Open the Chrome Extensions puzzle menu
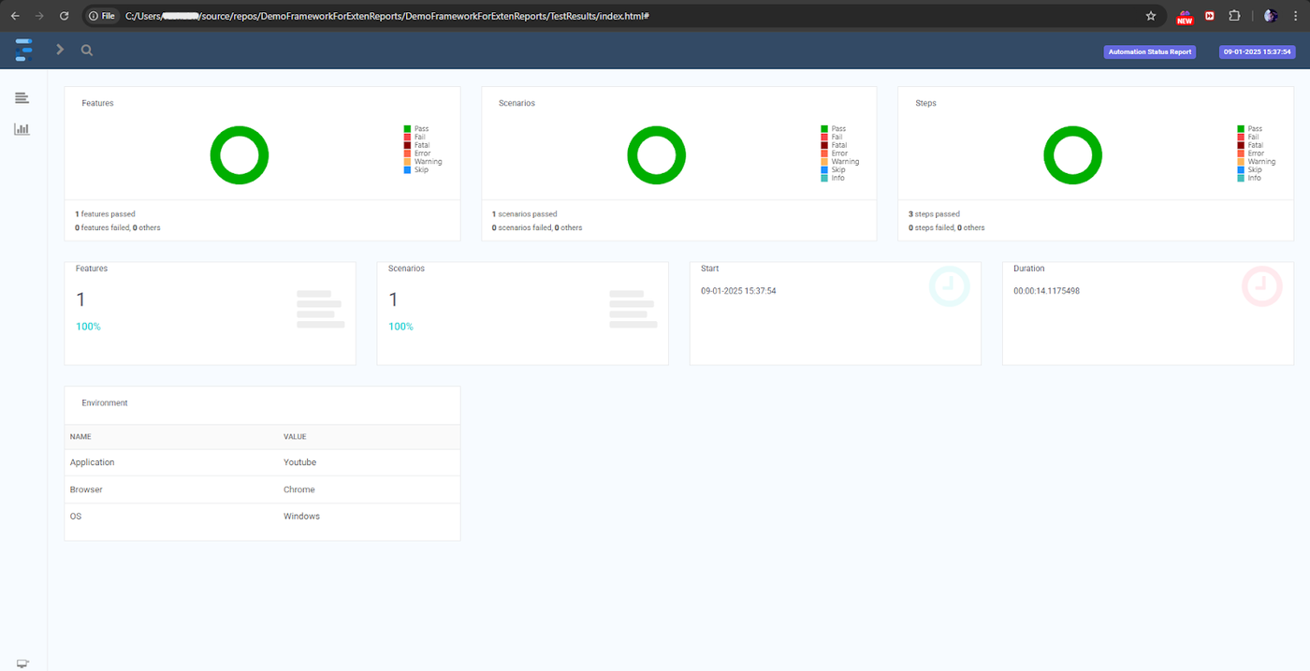 [x=1234, y=16]
